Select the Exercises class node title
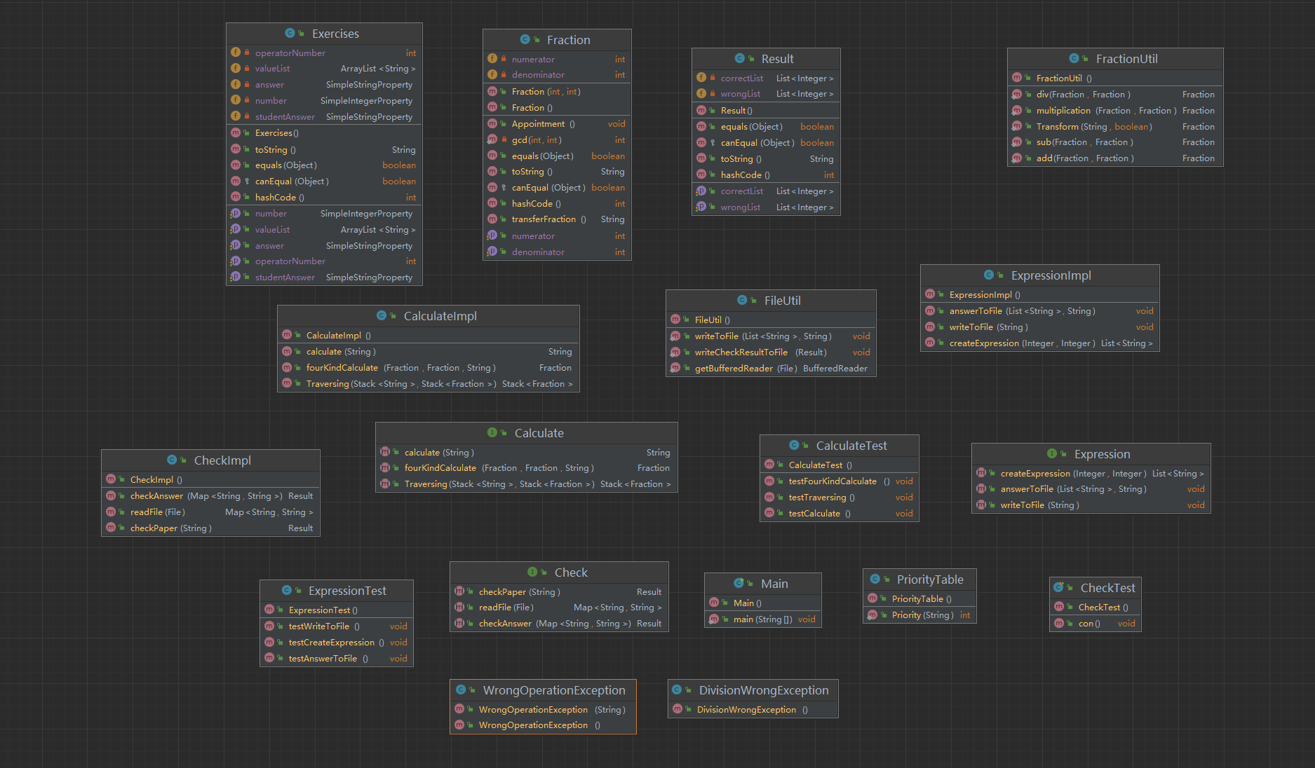The height and width of the screenshot is (768, 1315). pyautogui.click(x=335, y=34)
